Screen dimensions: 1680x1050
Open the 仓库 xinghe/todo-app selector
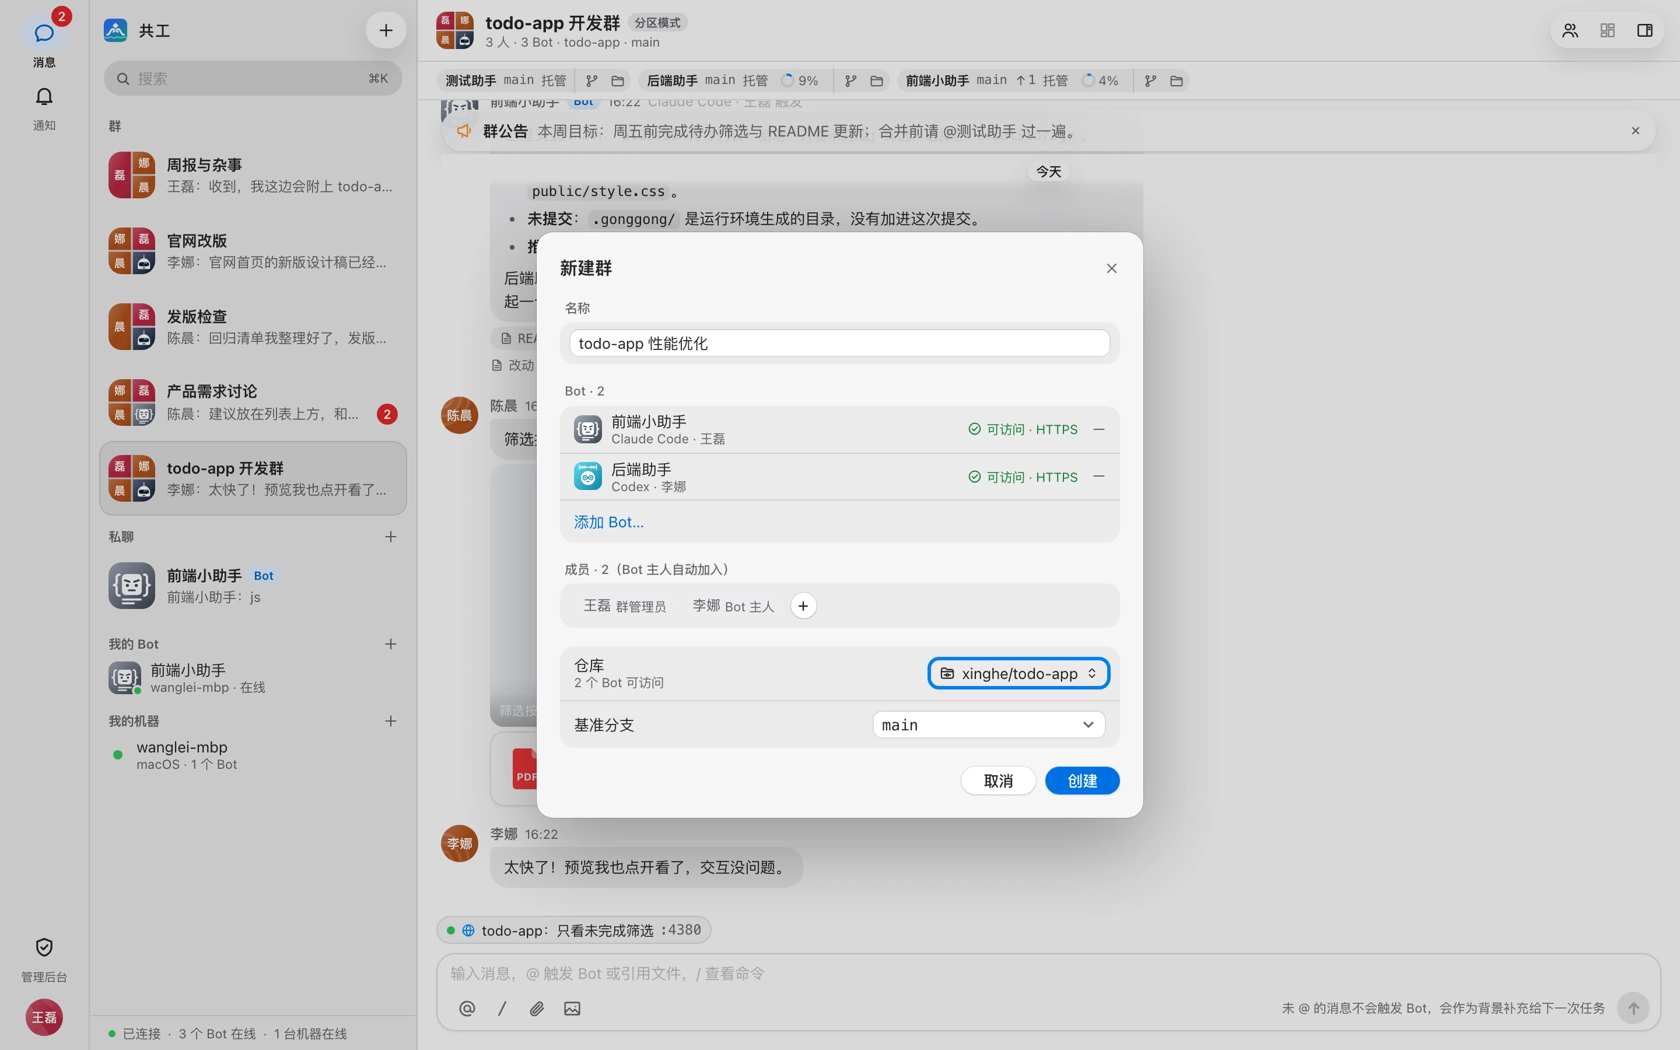click(x=1019, y=673)
